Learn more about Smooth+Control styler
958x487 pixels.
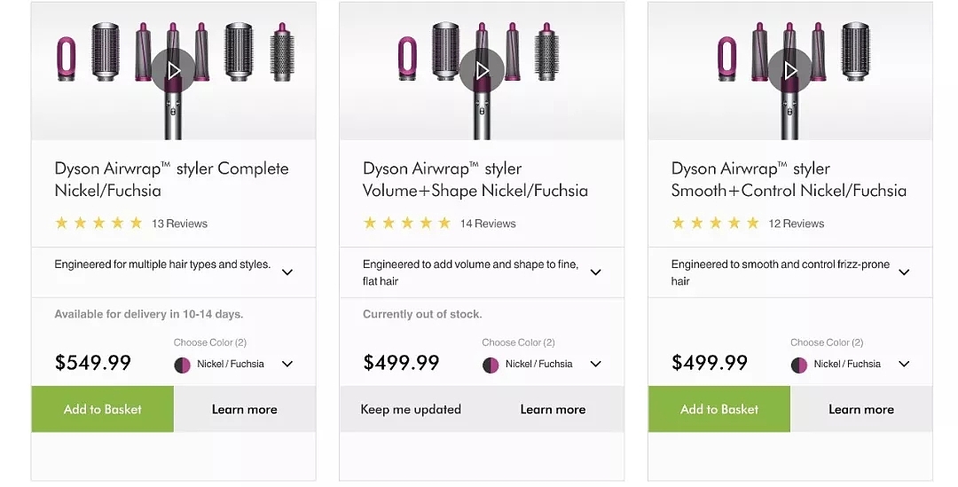pyautogui.click(x=861, y=409)
